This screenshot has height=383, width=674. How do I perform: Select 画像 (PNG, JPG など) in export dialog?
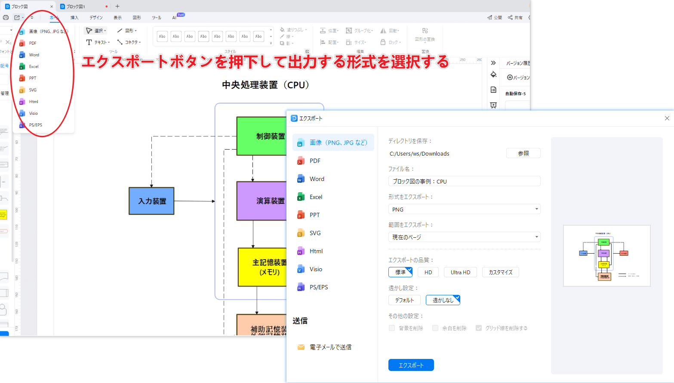333,142
